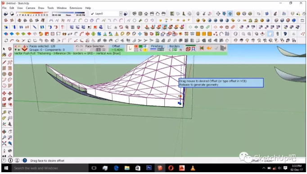
Task: Open Photoshop from the taskbar
Action: pos(149,168)
